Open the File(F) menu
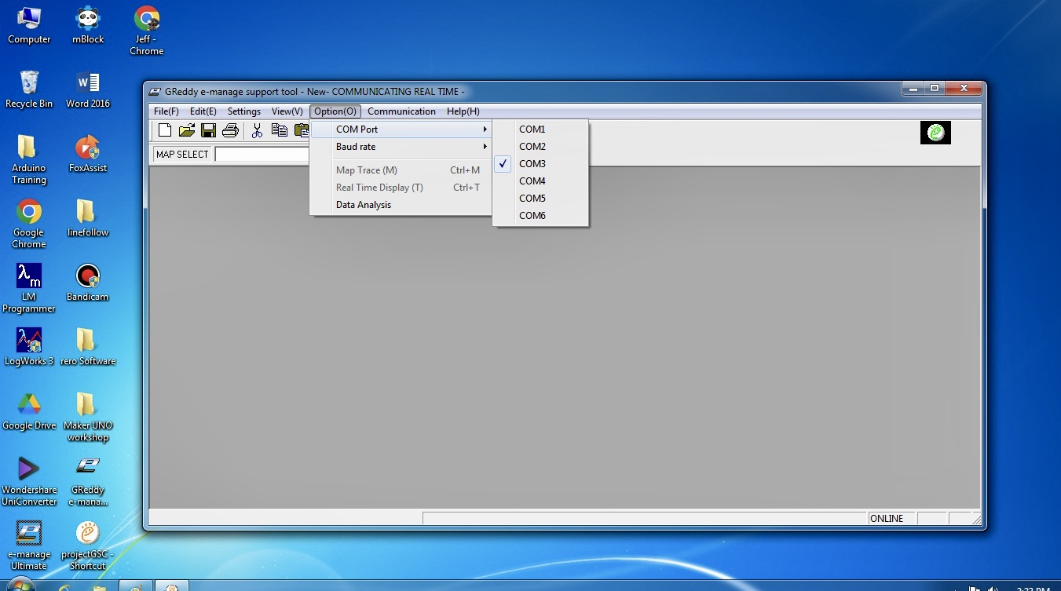The height and width of the screenshot is (591, 1061). tap(166, 111)
